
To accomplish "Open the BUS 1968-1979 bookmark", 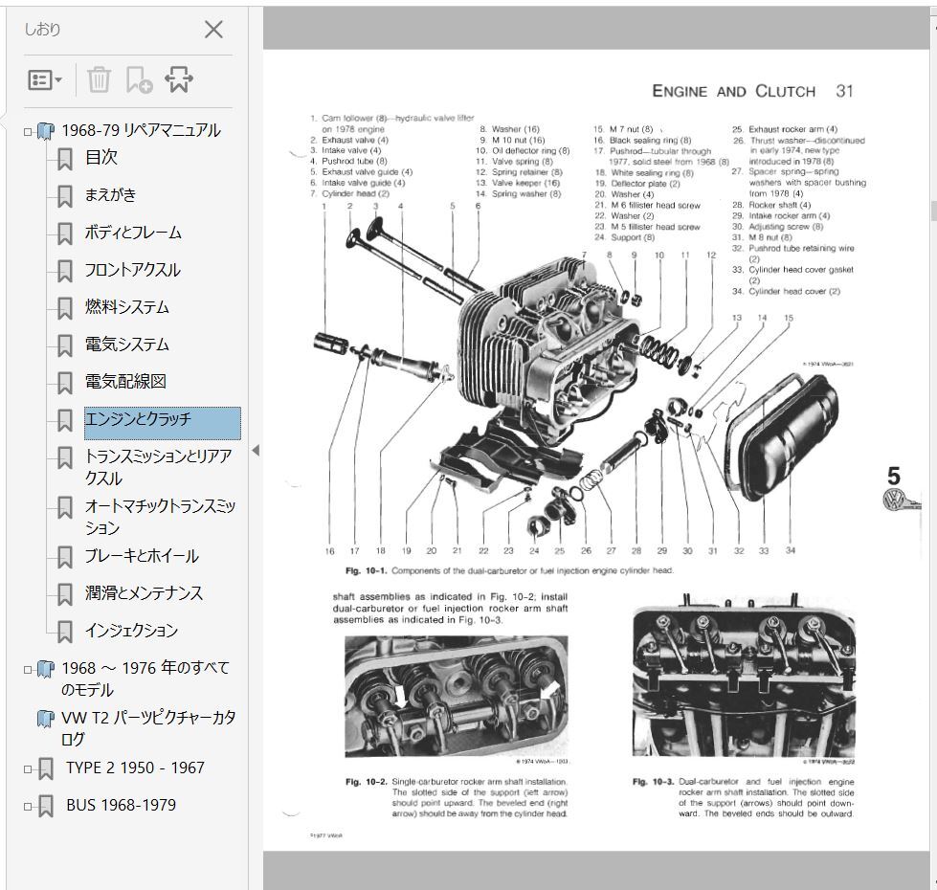I will (121, 805).
